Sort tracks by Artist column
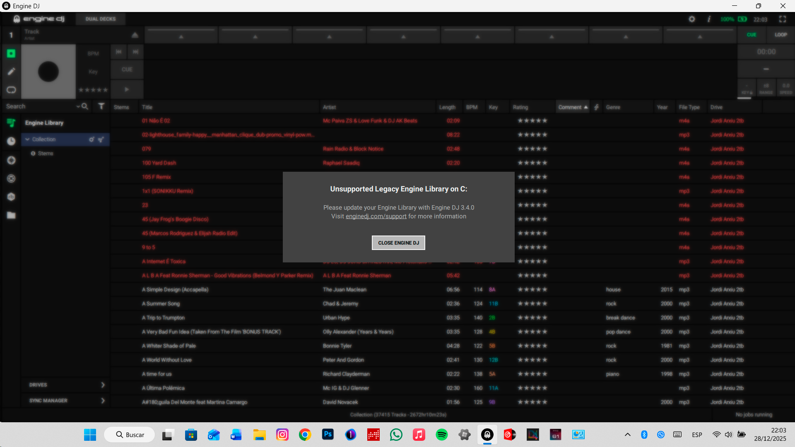The width and height of the screenshot is (795, 447). coord(378,107)
